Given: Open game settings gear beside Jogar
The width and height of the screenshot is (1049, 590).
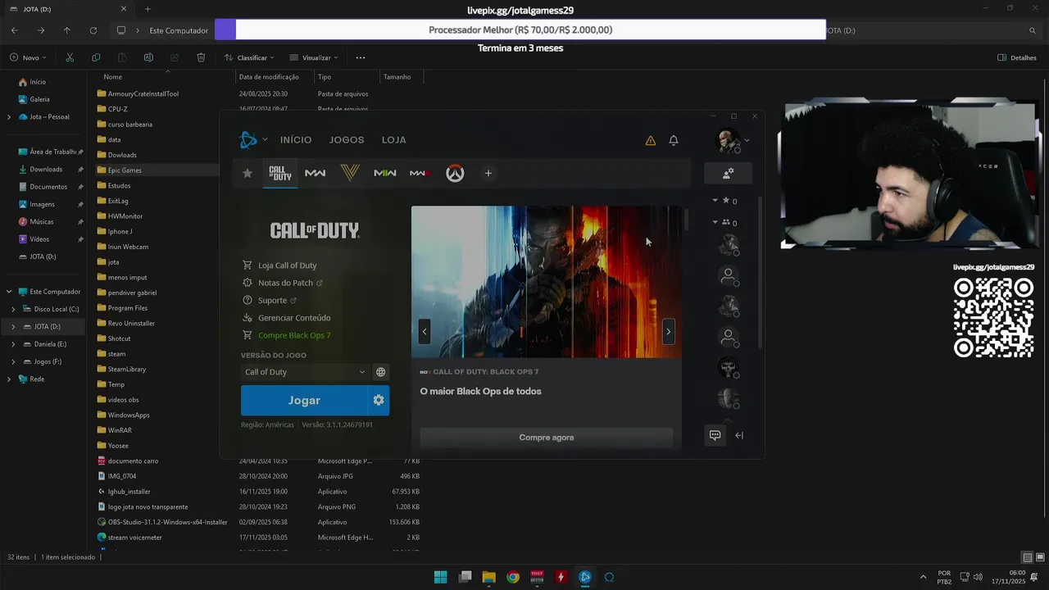Looking at the screenshot, I should pyautogui.click(x=379, y=400).
